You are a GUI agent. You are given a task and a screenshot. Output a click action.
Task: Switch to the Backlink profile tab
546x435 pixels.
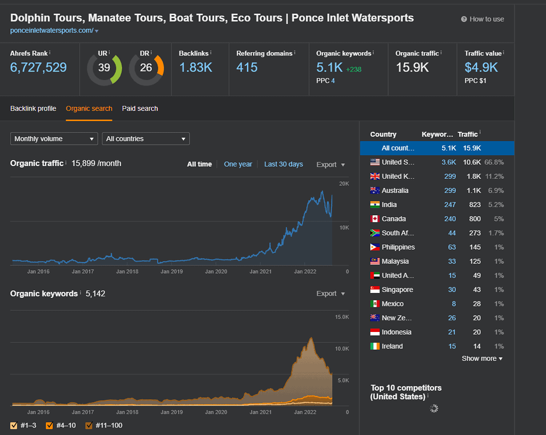click(x=33, y=108)
